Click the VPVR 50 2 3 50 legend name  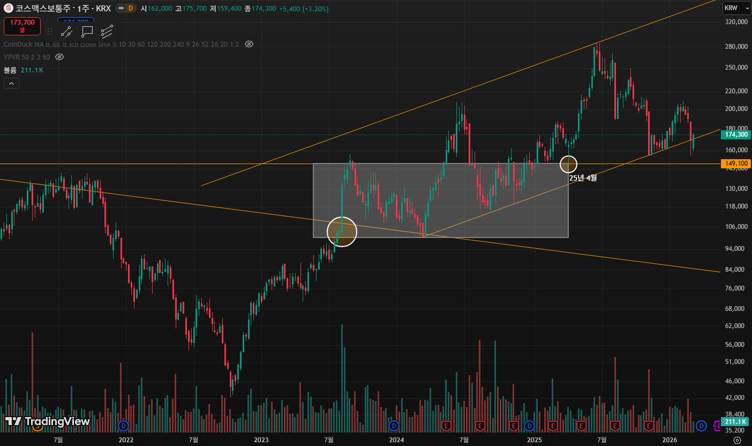click(27, 57)
